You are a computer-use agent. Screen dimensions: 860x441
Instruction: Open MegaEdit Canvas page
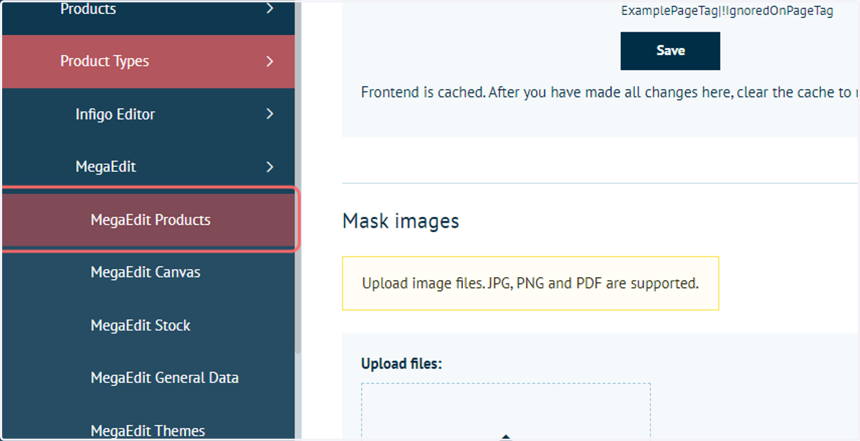click(x=148, y=272)
